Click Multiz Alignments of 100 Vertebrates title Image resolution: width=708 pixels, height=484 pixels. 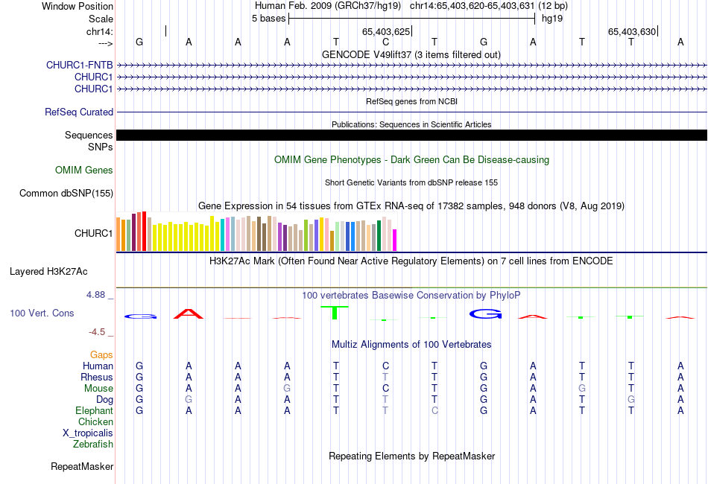pyautogui.click(x=411, y=345)
